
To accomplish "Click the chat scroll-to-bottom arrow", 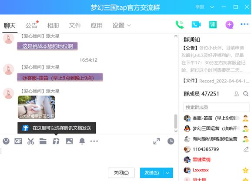I will pyautogui.click(x=176, y=131).
